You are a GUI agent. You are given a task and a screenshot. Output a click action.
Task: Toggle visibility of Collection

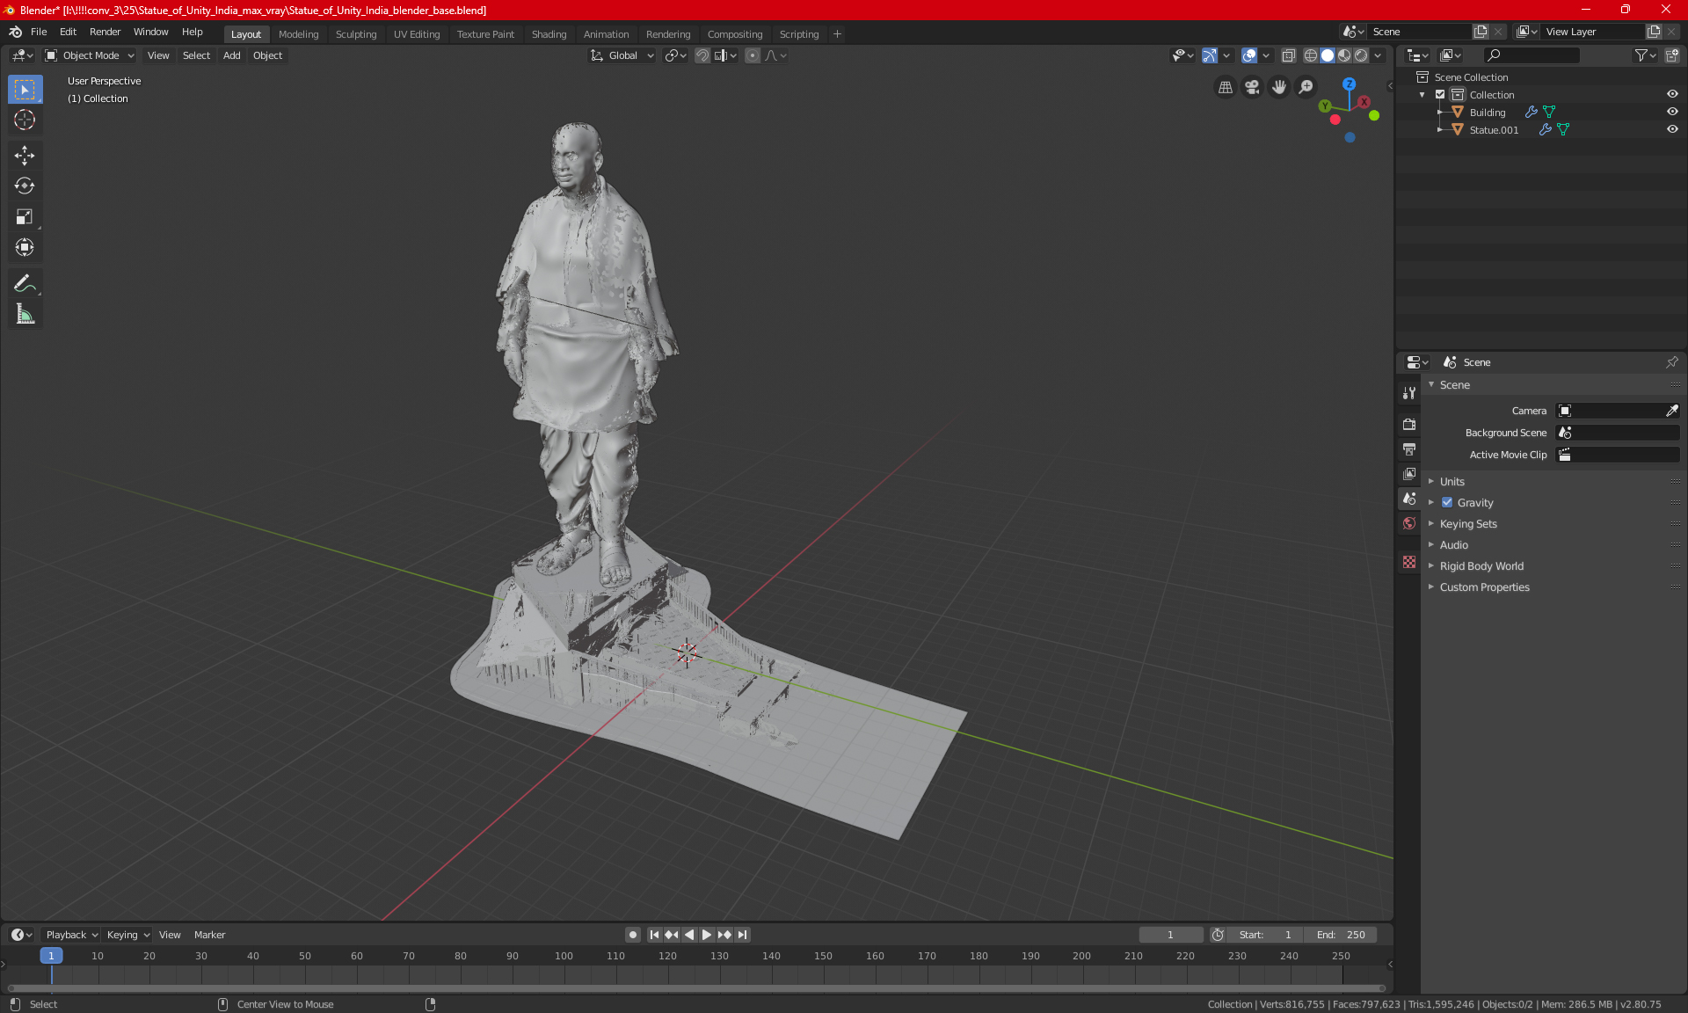coord(1672,94)
